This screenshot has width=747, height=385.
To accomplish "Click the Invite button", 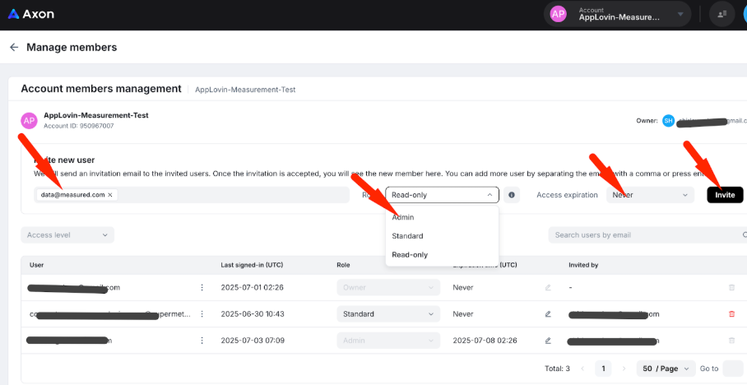I will point(725,195).
